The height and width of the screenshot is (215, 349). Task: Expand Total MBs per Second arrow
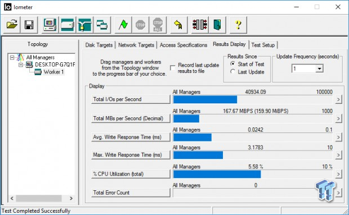click(x=338, y=118)
